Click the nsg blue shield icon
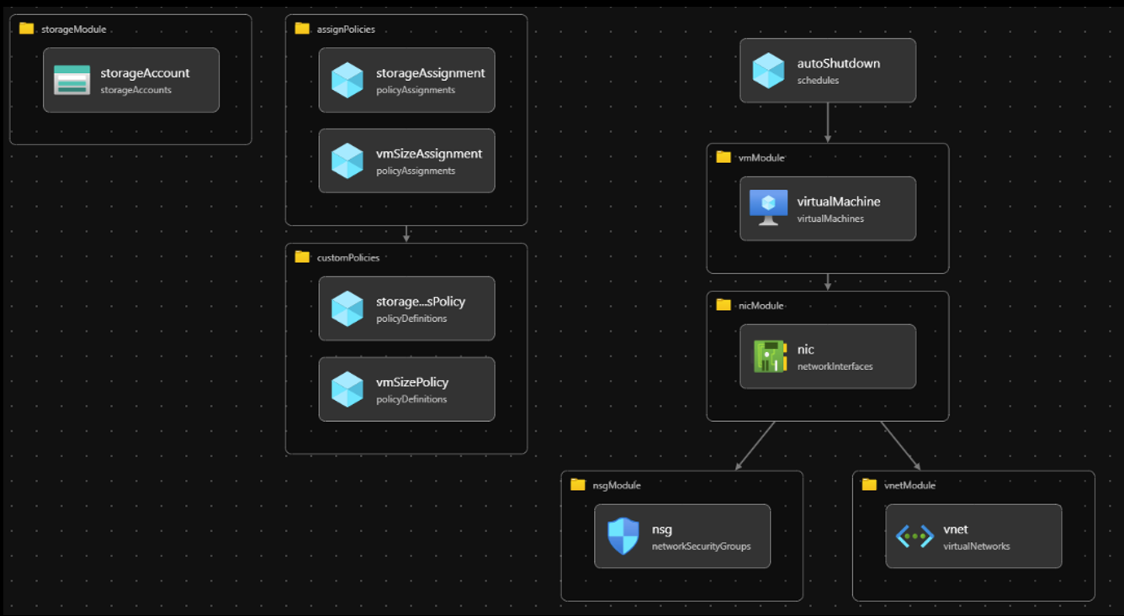 (623, 536)
